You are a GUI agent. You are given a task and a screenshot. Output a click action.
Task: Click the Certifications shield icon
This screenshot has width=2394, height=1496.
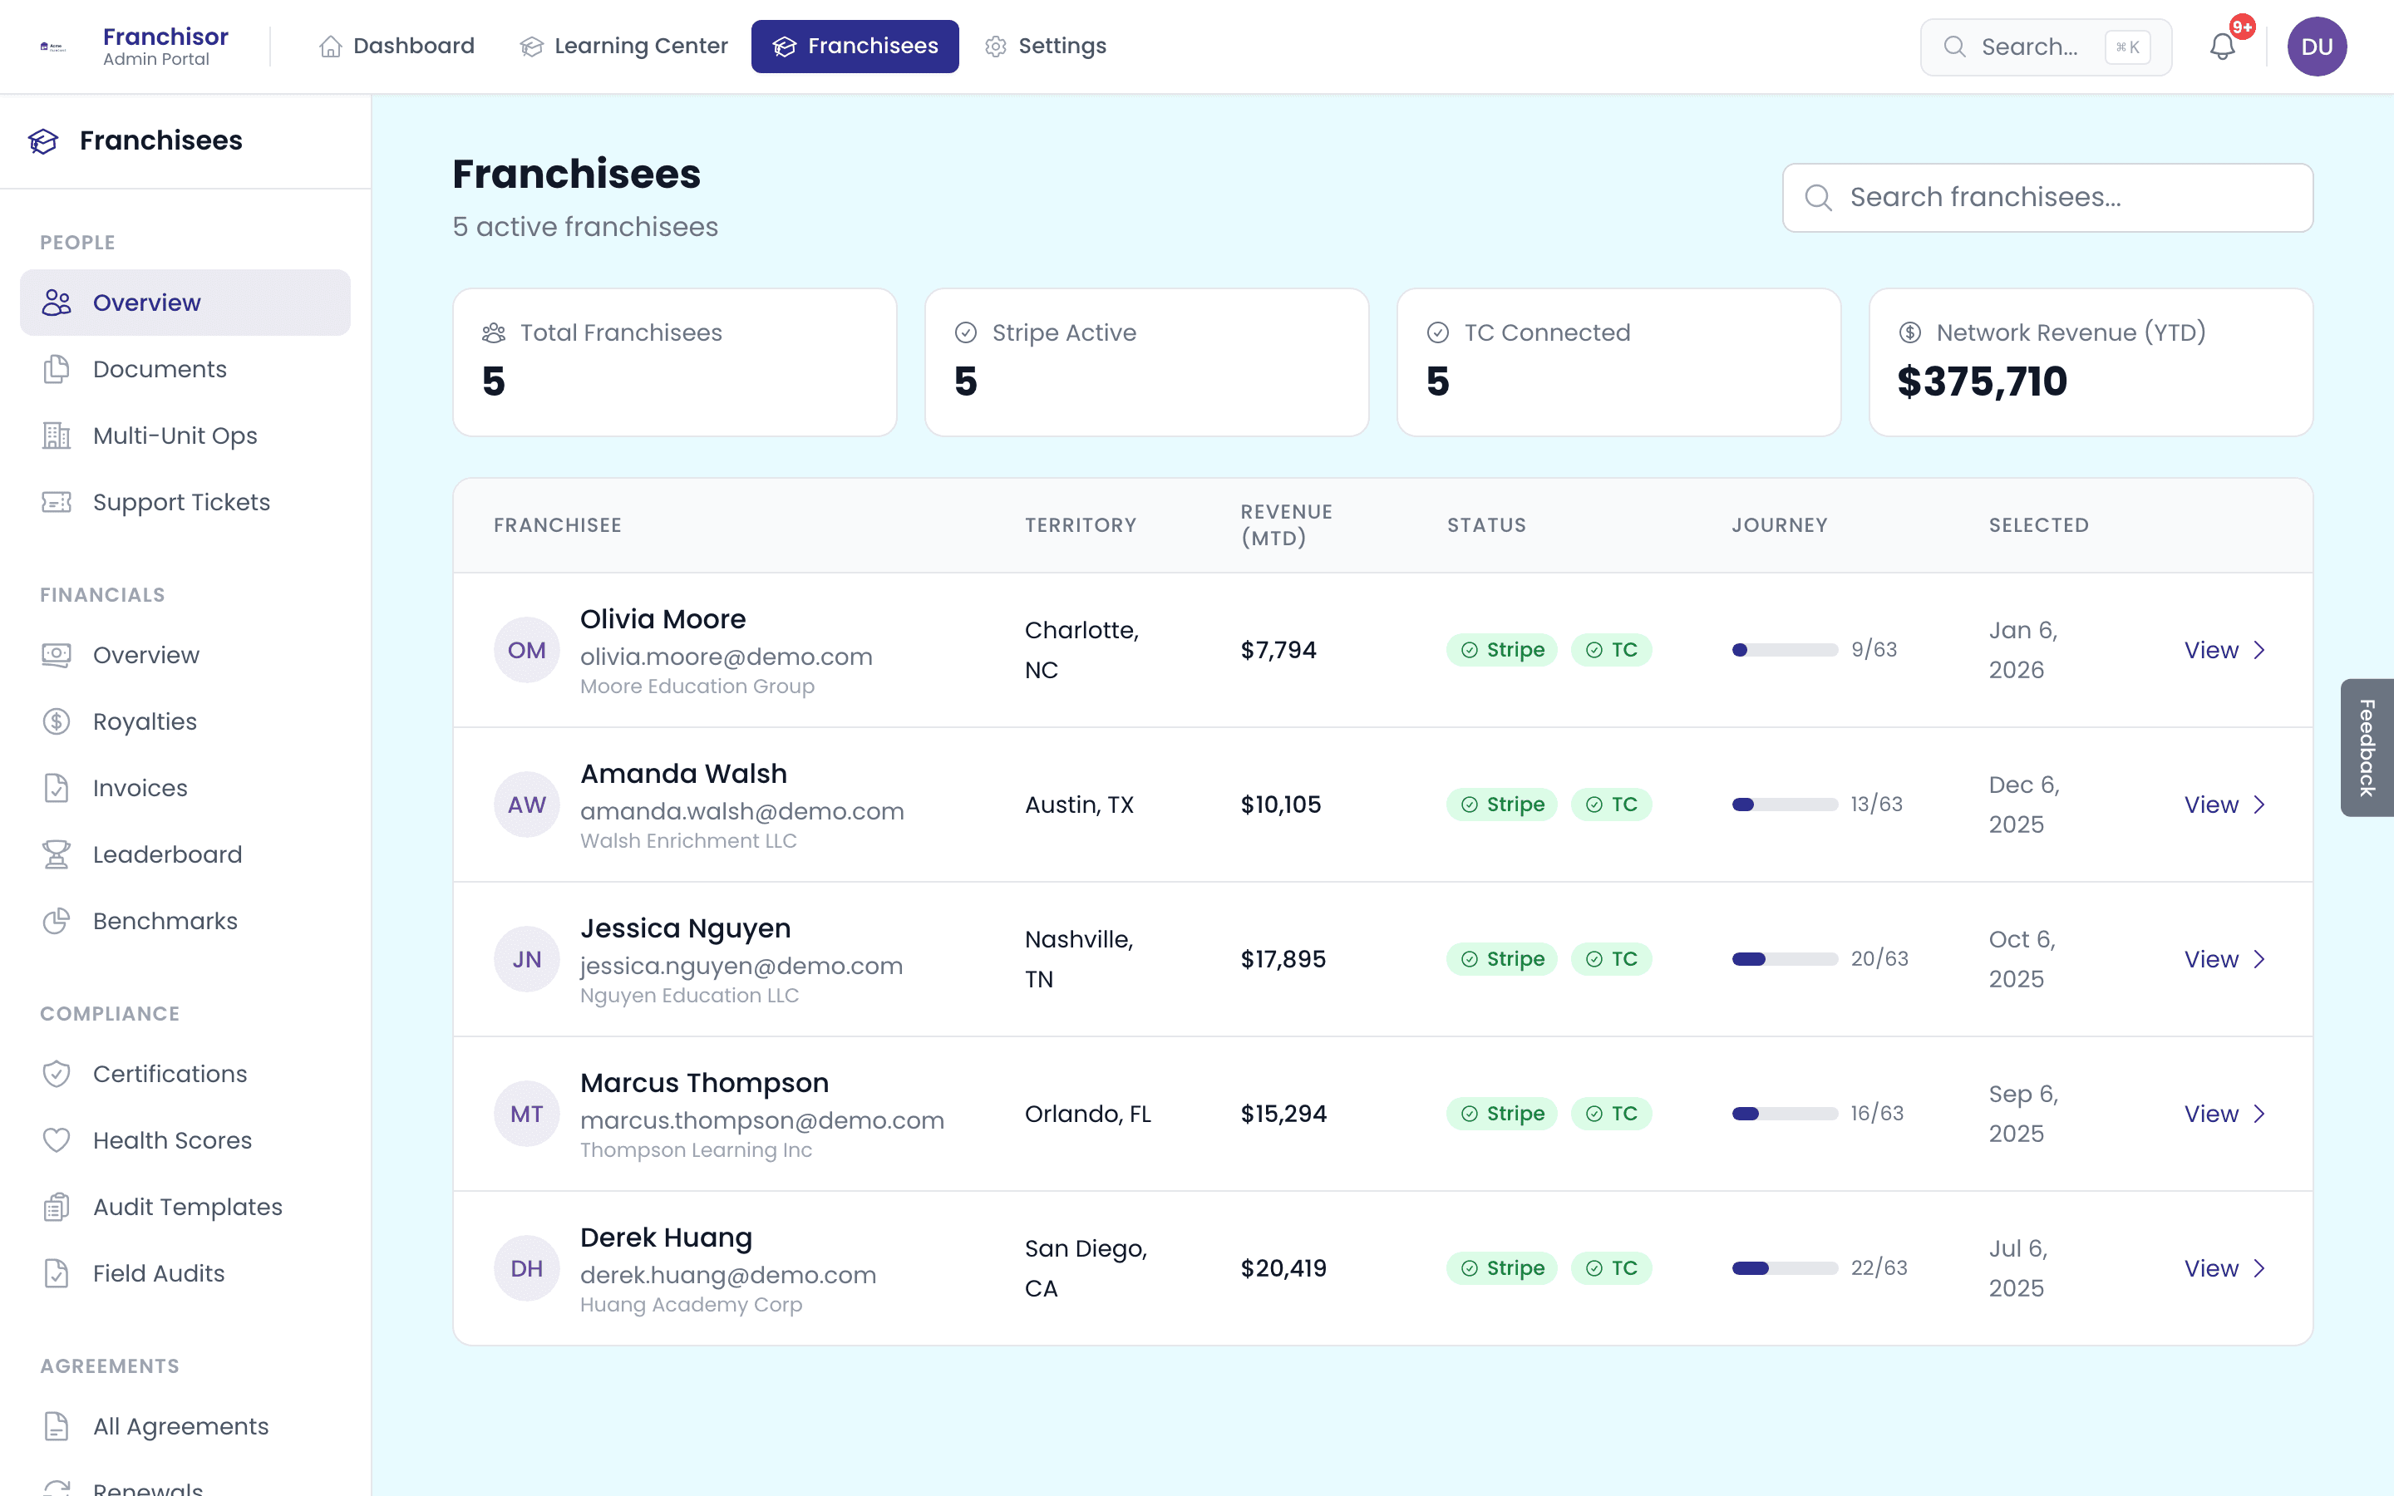(57, 1074)
